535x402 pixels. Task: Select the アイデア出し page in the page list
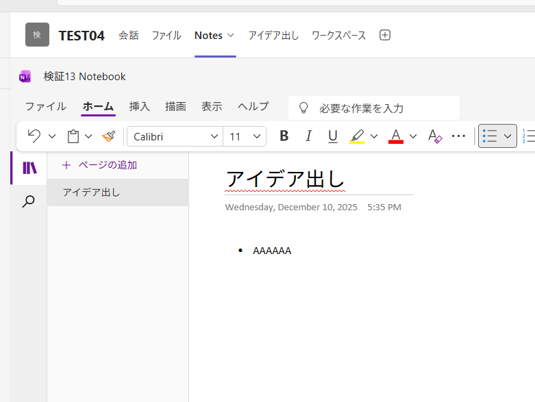pos(92,192)
